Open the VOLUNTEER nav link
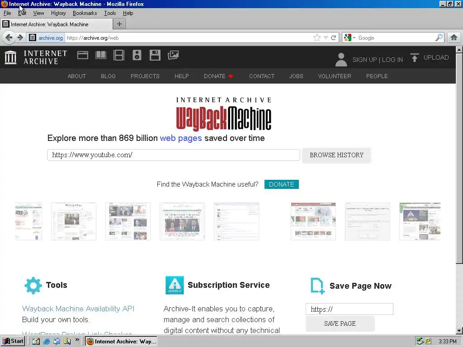This screenshot has width=463, height=347. pyautogui.click(x=335, y=76)
